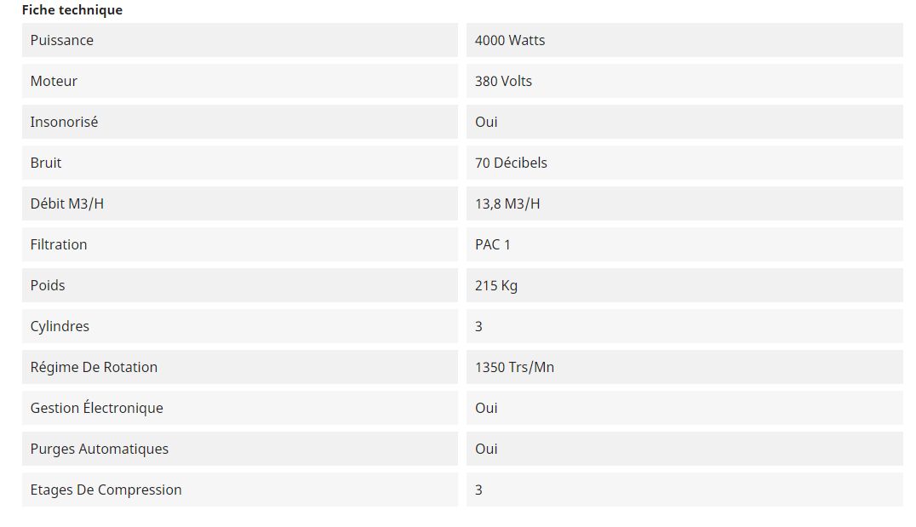
Task: Click the 'Purges Automatiques' label
Action: click(100, 449)
